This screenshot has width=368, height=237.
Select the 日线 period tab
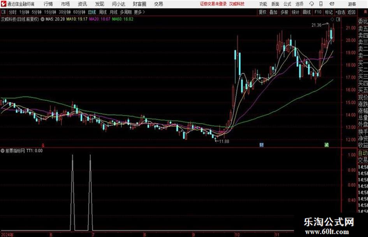(92, 12)
